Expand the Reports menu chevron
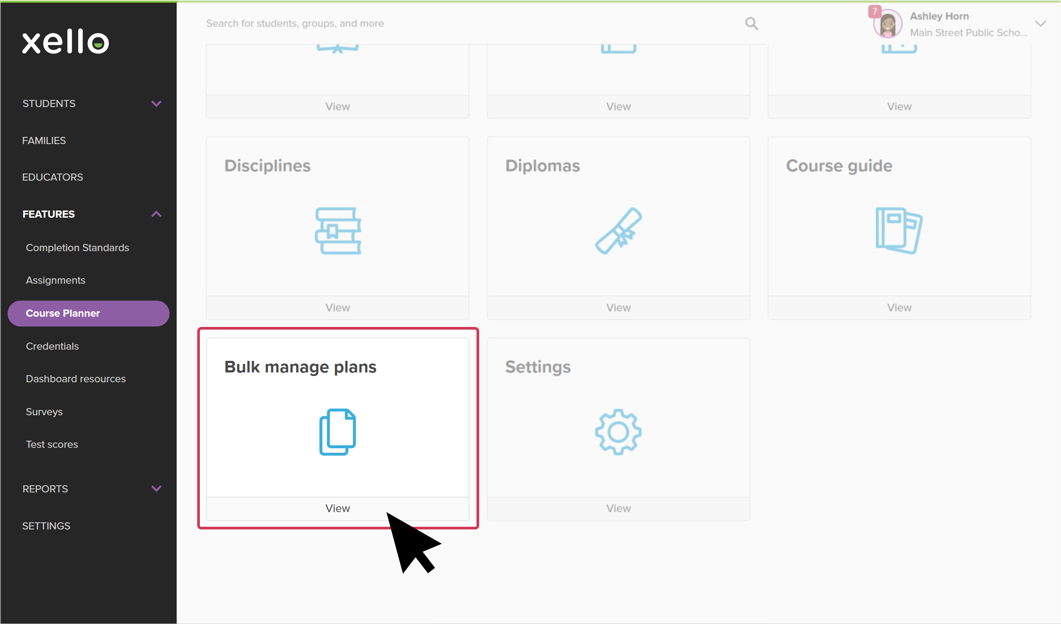The height and width of the screenshot is (624, 1061). (x=156, y=488)
